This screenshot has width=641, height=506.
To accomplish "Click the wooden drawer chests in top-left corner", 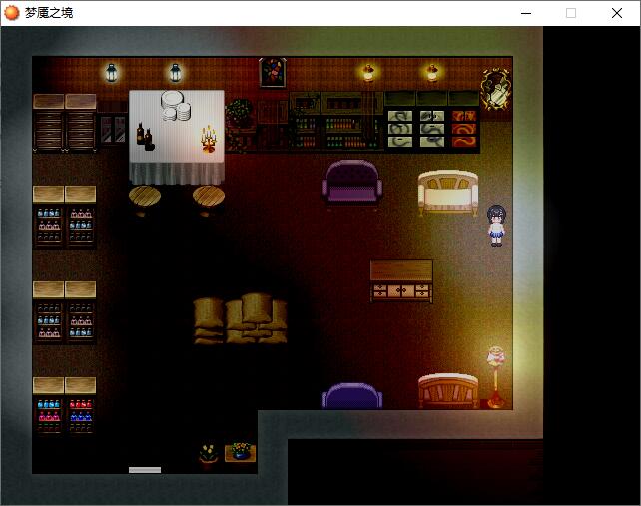I will pos(65,123).
